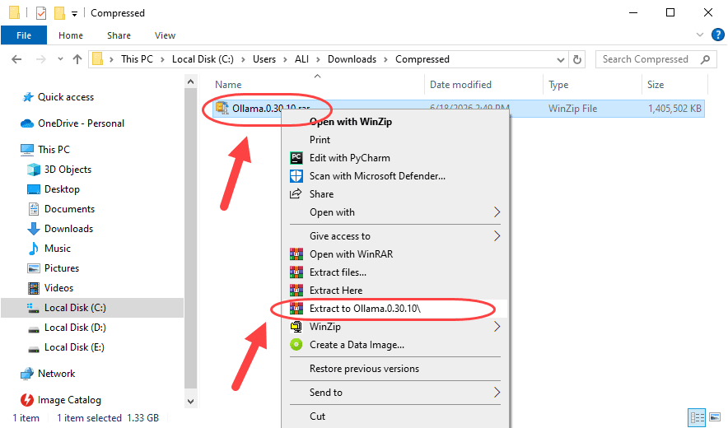Screen dimensions: 728x428
Task: Select Local Disk (D:) in navigation pane
Action: pos(75,328)
